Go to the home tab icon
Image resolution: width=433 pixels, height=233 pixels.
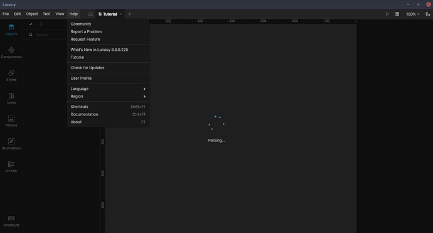pyautogui.click(x=90, y=14)
